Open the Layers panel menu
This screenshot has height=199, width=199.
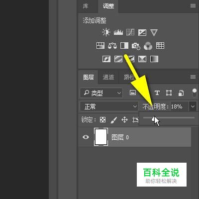tap(193, 77)
